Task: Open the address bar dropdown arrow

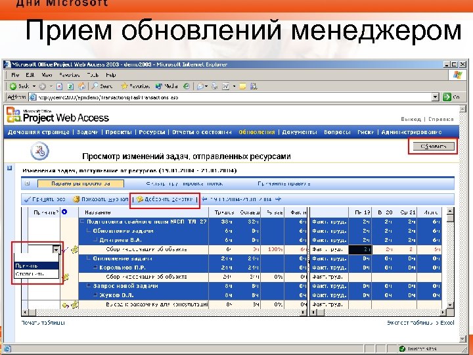Action: 436,97
